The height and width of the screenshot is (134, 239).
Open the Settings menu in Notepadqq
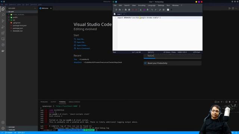click(x=161, y=5)
